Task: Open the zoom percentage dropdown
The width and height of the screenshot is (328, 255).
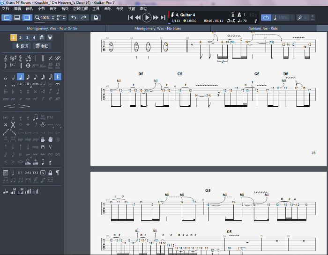Action: pyautogui.click(x=52, y=18)
